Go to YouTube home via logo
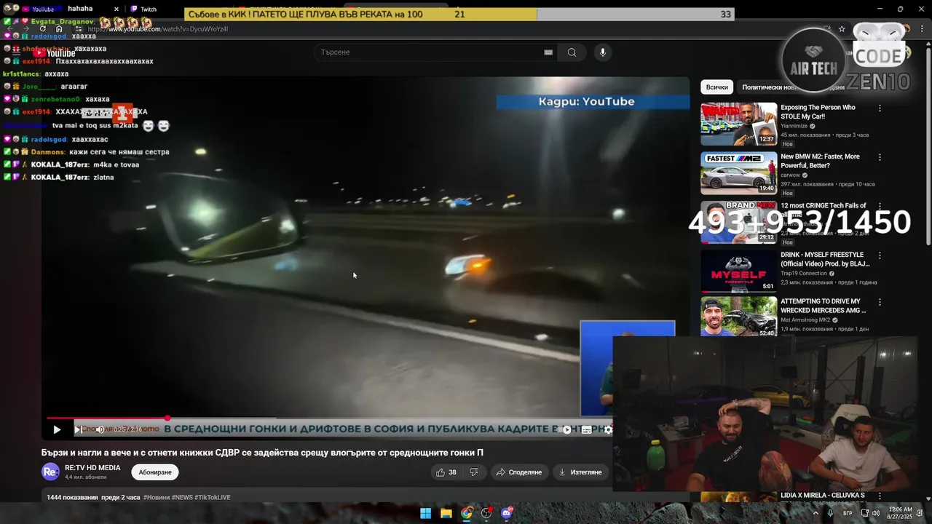 [54, 52]
